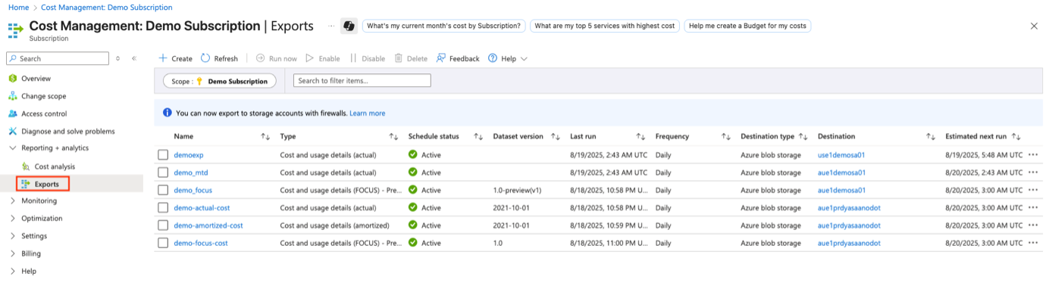Sort by the Name column
Viewport: 1049px width, 286px height.
265,136
